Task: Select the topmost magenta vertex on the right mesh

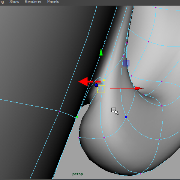Action: pos(156,7)
